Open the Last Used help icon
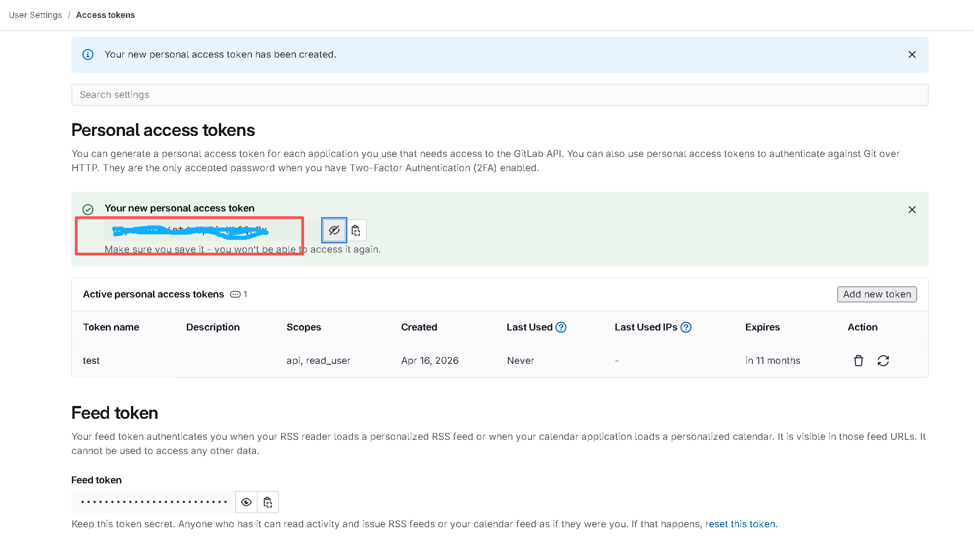The image size is (974, 552). click(561, 327)
